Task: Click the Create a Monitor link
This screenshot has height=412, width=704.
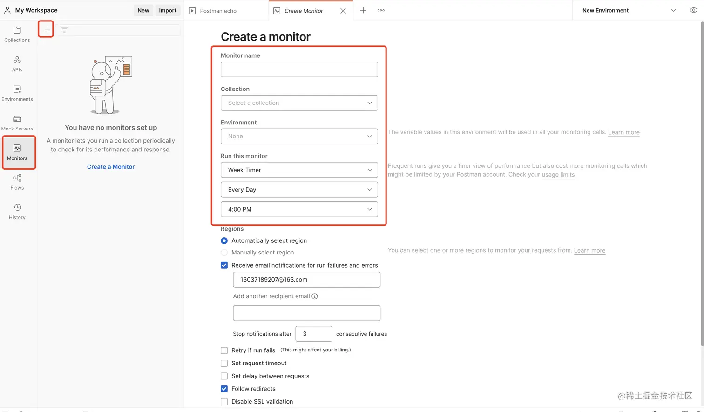Action: (111, 167)
